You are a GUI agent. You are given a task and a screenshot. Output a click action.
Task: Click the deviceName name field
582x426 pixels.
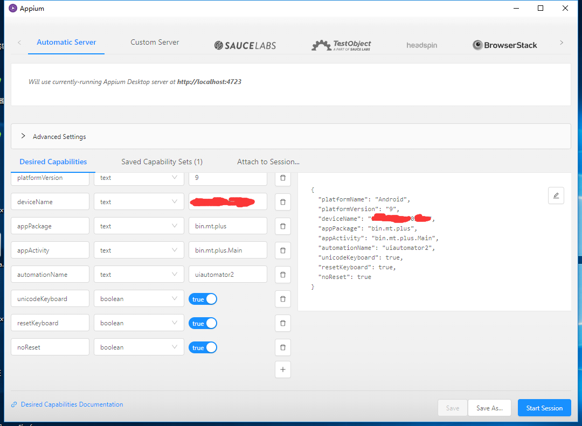coord(50,202)
